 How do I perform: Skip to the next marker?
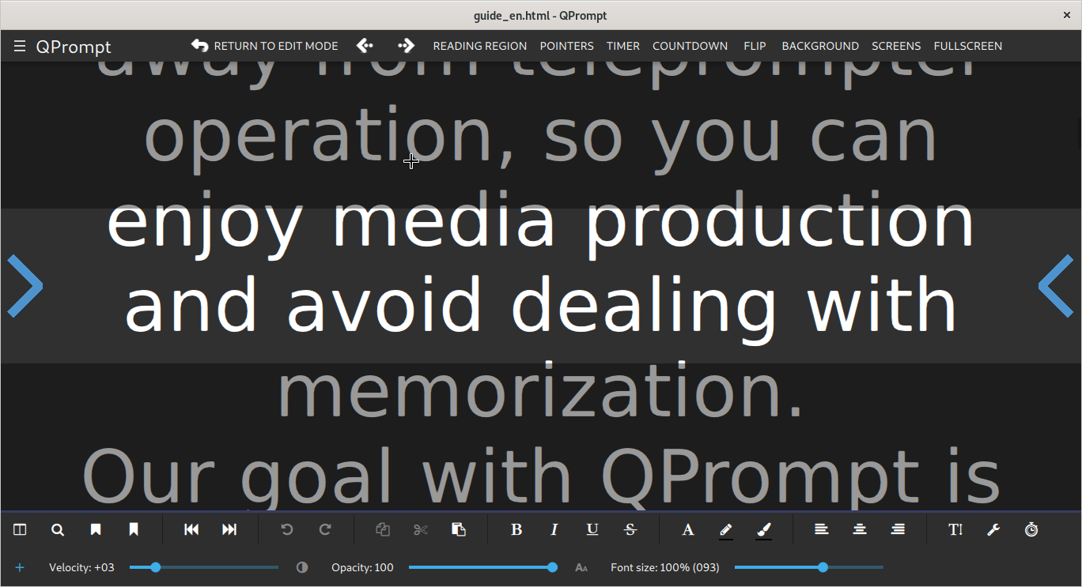point(229,529)
